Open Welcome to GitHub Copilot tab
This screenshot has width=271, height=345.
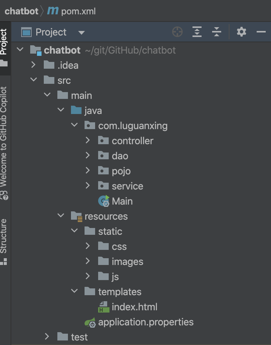point(4,143)
